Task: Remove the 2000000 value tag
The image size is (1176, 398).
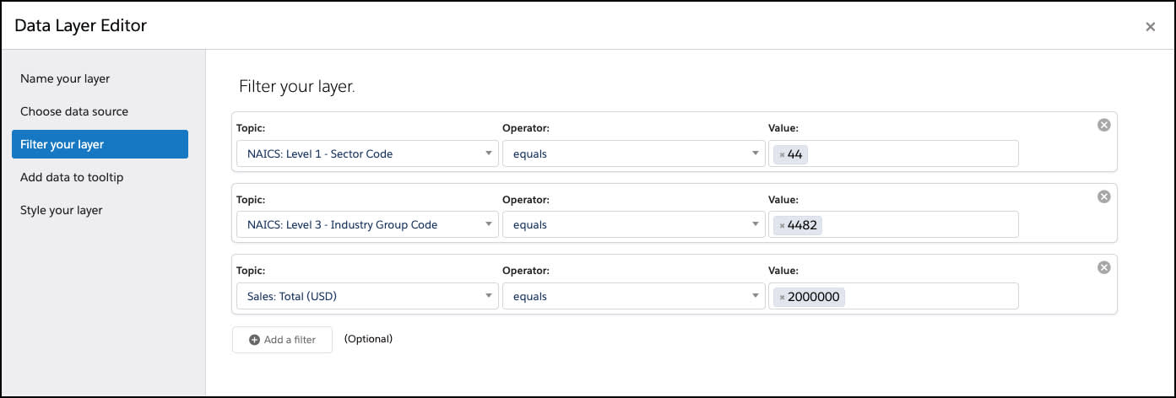Action: coord(782,297)
